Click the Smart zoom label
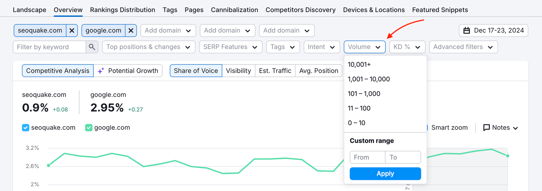This screenshot has height=191, width=542. 449,128
